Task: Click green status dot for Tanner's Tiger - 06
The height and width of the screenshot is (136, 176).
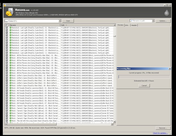Action: click(x=10, y=118)
